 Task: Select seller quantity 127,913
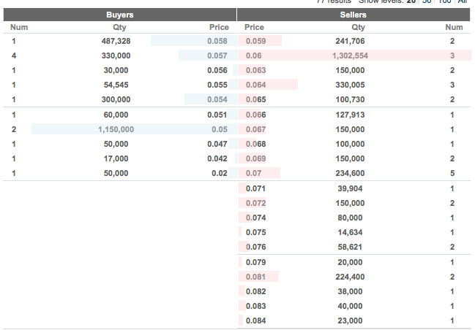[350, 115]
